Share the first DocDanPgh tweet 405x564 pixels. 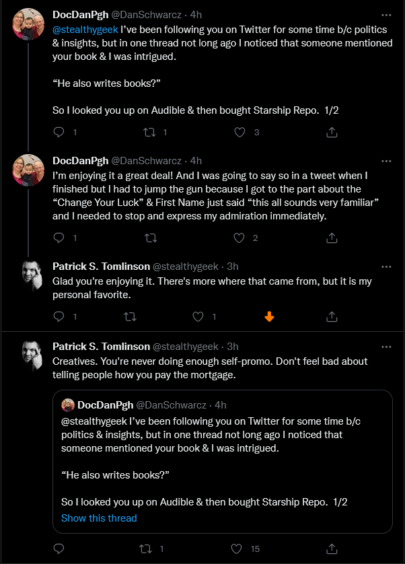point(332,133)
